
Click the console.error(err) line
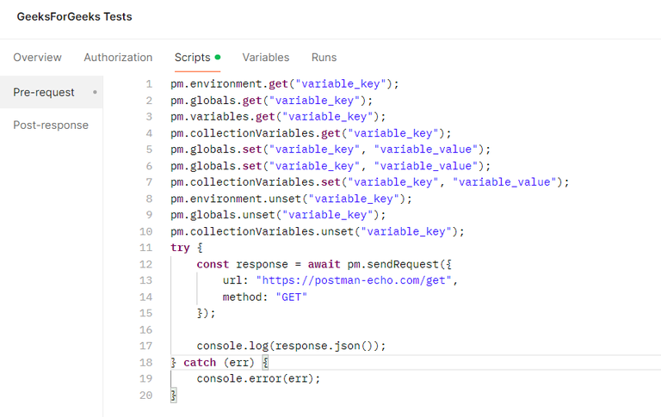[258, 378]
